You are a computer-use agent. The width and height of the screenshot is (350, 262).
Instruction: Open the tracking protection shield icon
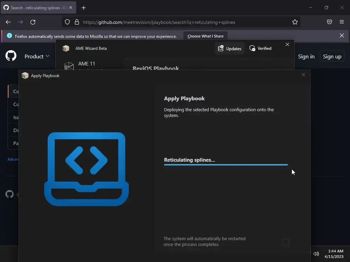point(67,22)
